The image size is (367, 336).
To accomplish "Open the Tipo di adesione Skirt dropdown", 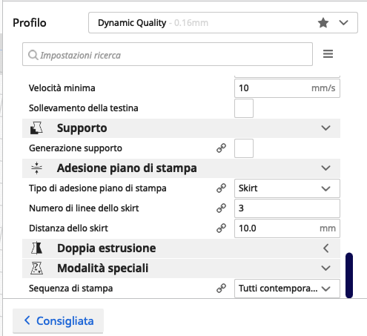I will (x=287, y=188).
